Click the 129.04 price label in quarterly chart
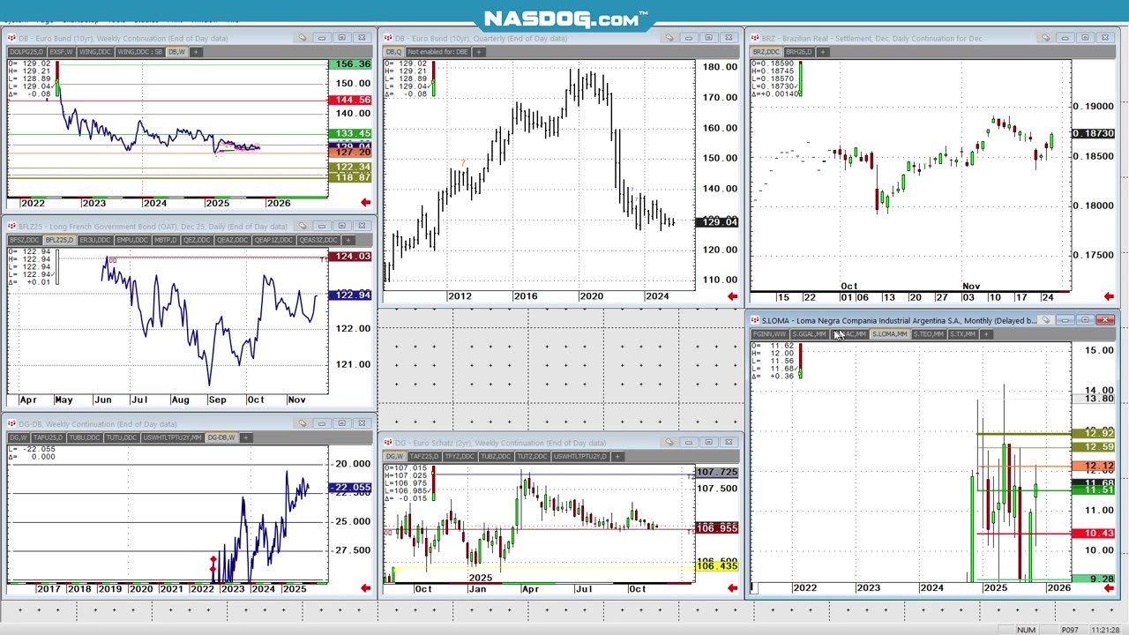1129x635 pixels. [x=717, y=221]
